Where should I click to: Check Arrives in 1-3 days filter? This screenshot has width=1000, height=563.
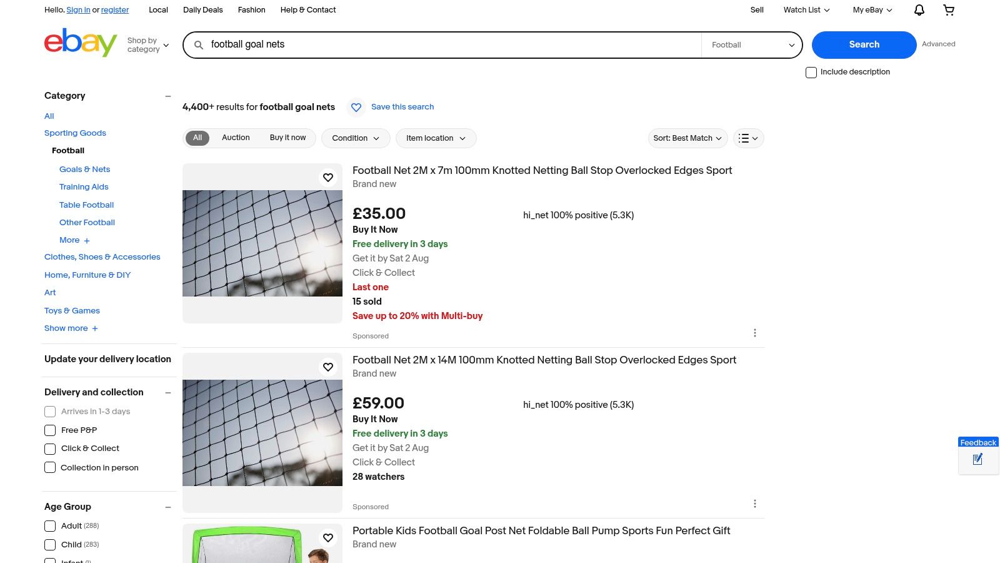[50, 412]
